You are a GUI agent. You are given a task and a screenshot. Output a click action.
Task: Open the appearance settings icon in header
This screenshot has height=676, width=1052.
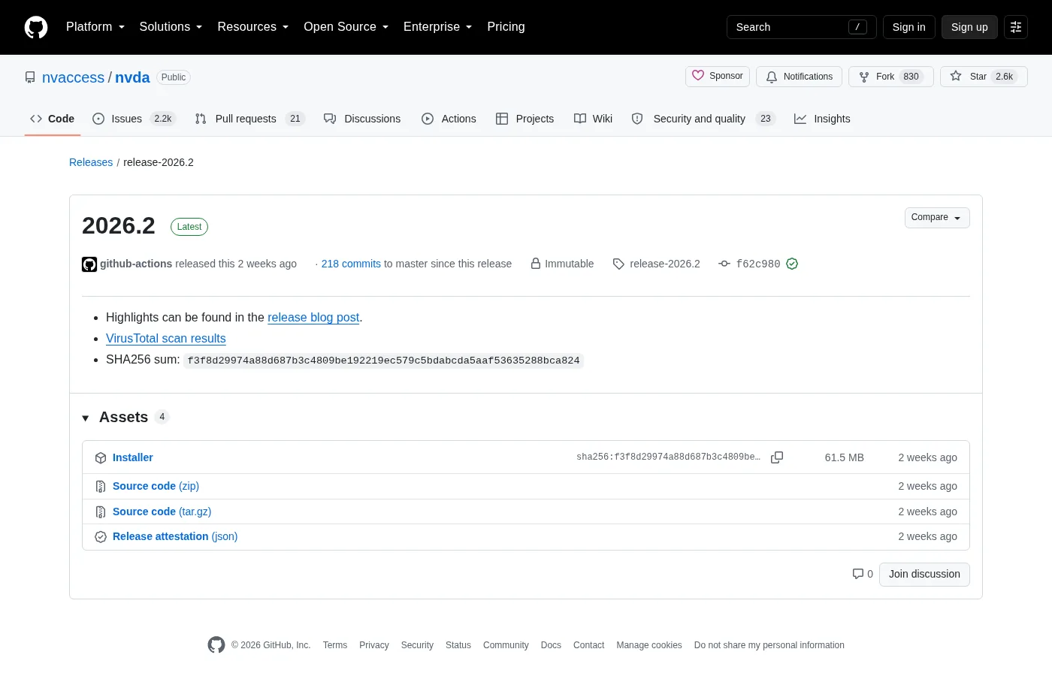[x=1016, y=27]
